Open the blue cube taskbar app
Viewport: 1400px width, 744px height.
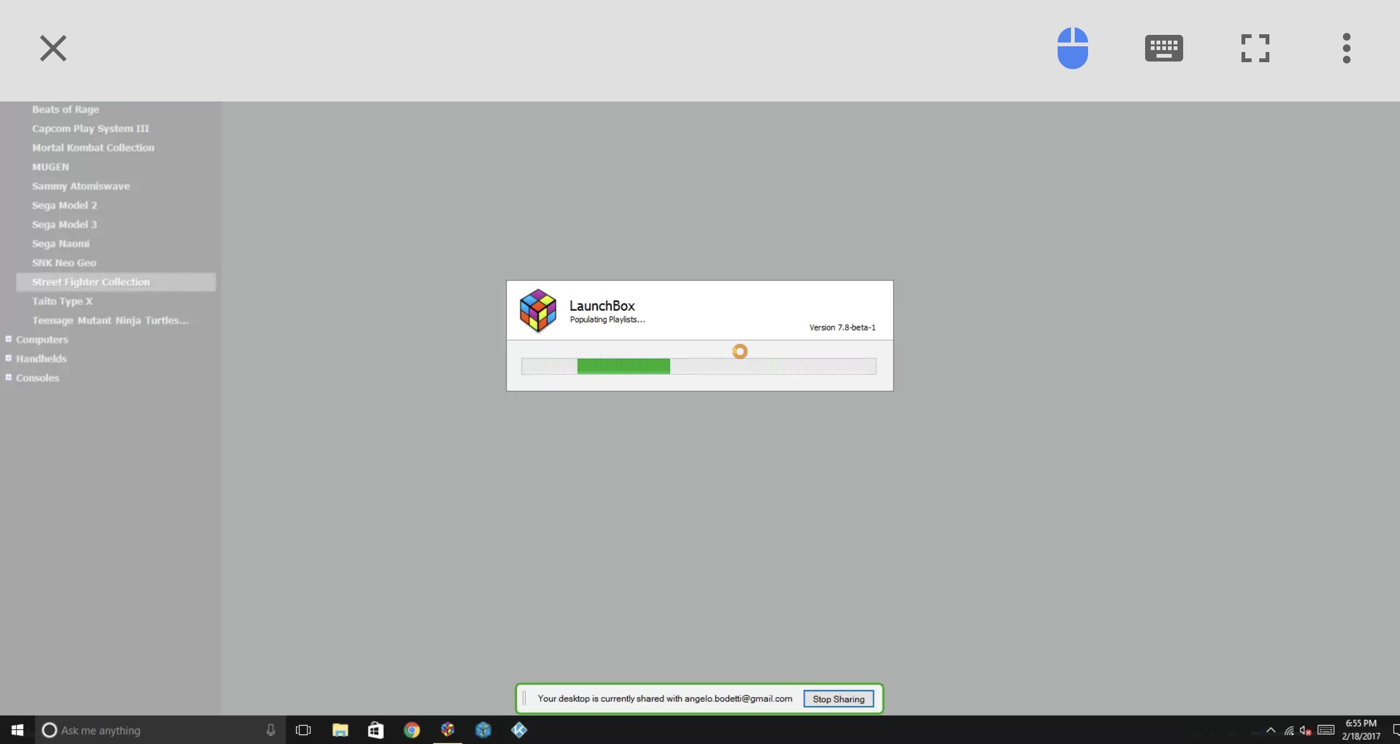pyautogui.click(x=483, y=730)
